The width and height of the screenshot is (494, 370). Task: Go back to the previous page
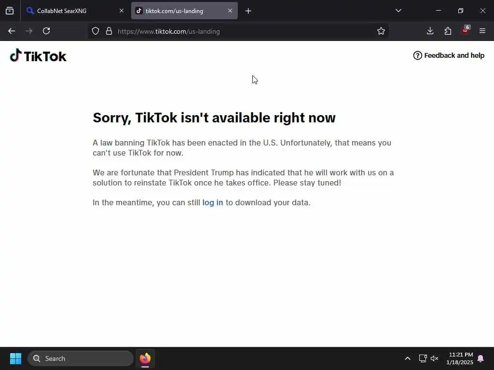(x=12, y=31)
